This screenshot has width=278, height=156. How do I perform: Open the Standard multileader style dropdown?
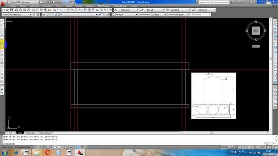point(206,10)
